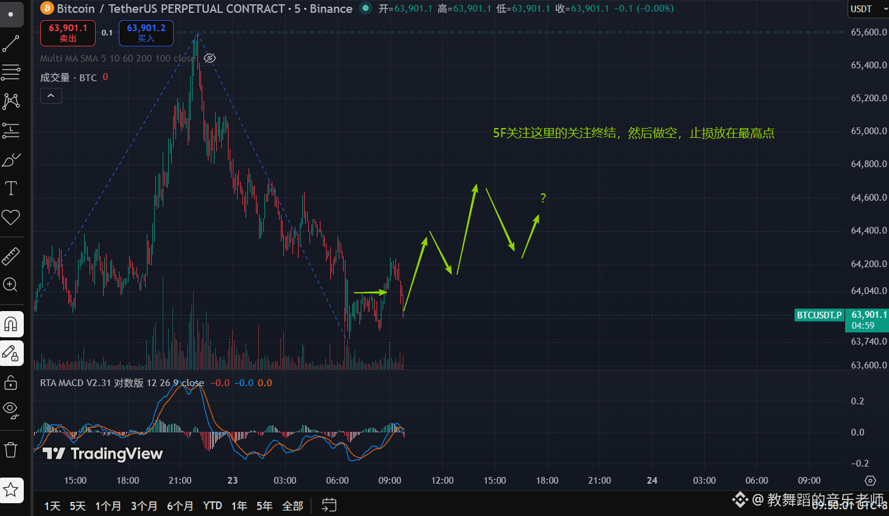Toggle Multi MA indicator visibility eye

[210, 58]
